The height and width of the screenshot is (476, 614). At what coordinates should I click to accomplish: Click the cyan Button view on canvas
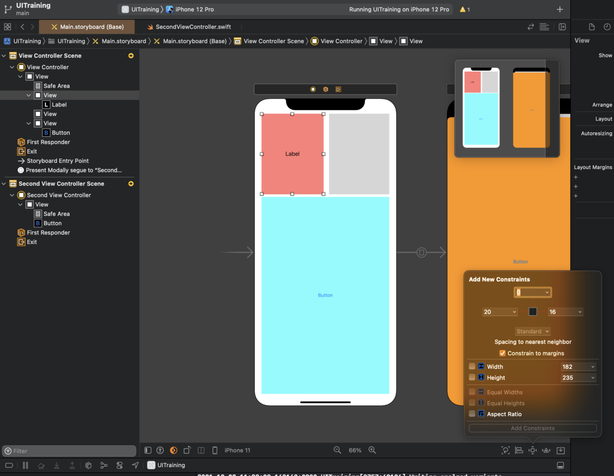pyautogui.click(x=325, y=295)
